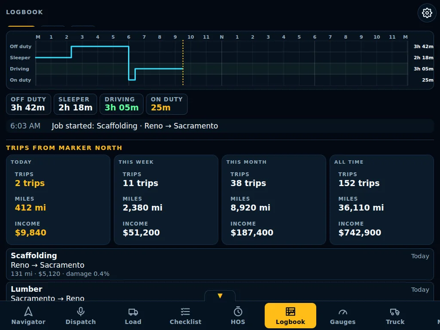
Task: Click the '2h 18m' sleeper total beside the graph
Action: point(423,58)
